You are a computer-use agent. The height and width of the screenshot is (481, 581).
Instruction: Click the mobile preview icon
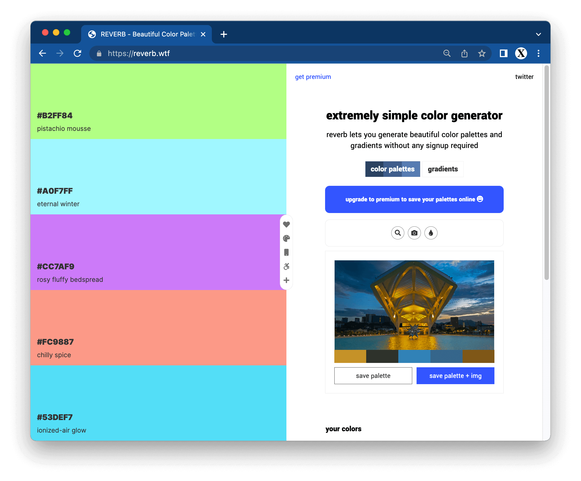point(287,252)
